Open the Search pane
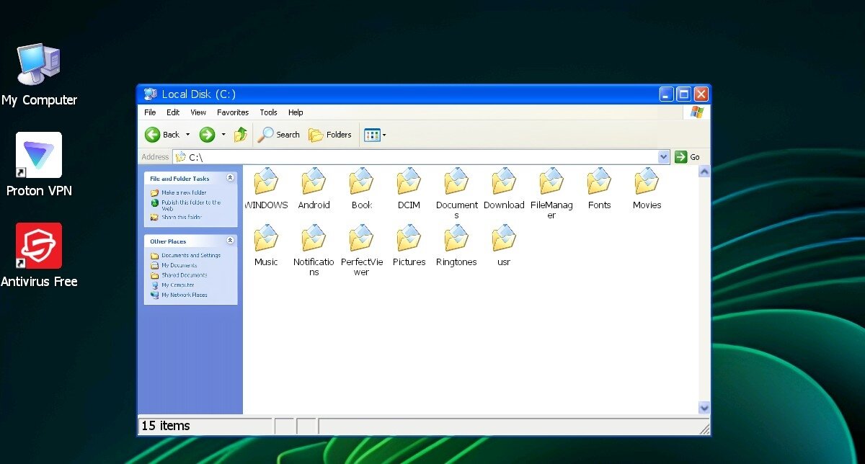Image resolution: width=865 pixels, height=464 pixels. click(279, 135)
